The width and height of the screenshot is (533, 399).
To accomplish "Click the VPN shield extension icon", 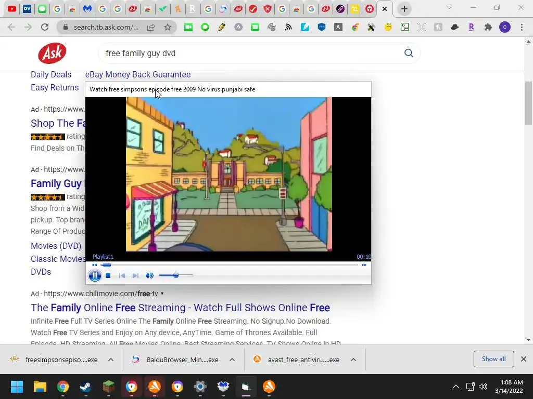I will pos(322,27).
